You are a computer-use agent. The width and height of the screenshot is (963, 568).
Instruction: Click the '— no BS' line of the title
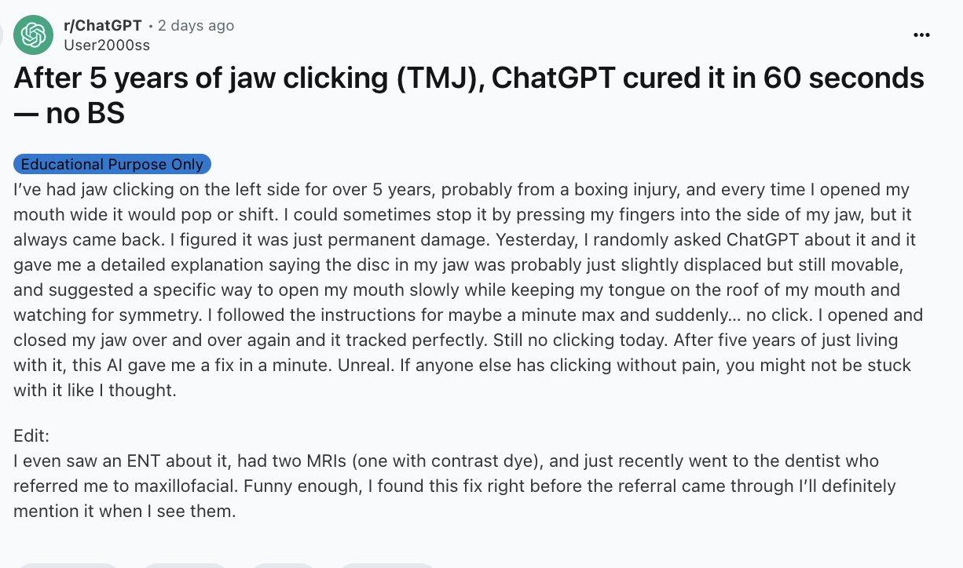point(69,114)
